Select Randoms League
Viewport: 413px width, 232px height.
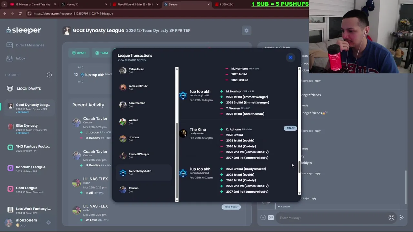(29, 169)
